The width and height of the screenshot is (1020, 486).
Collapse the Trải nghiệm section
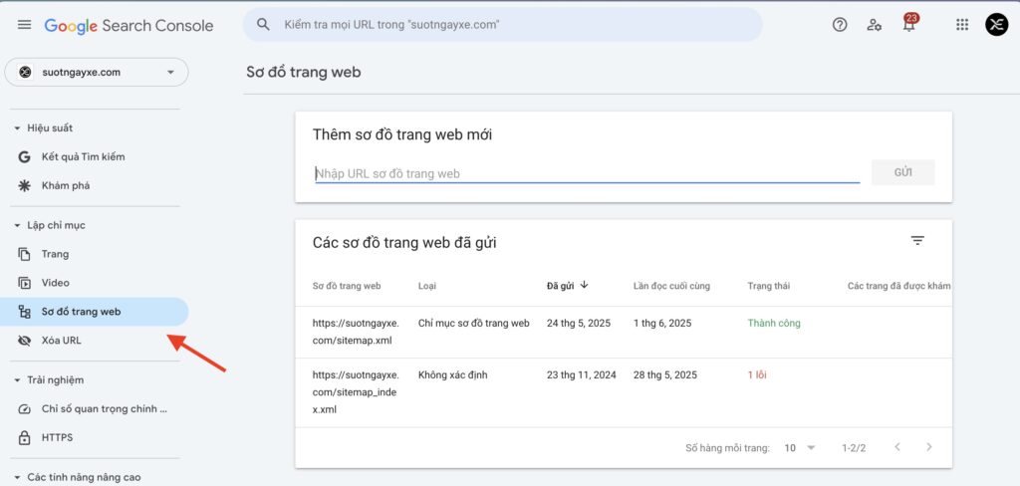click(49, 380)
